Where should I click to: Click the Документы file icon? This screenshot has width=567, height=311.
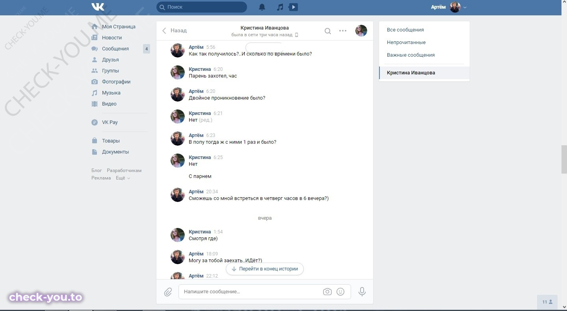95,152
